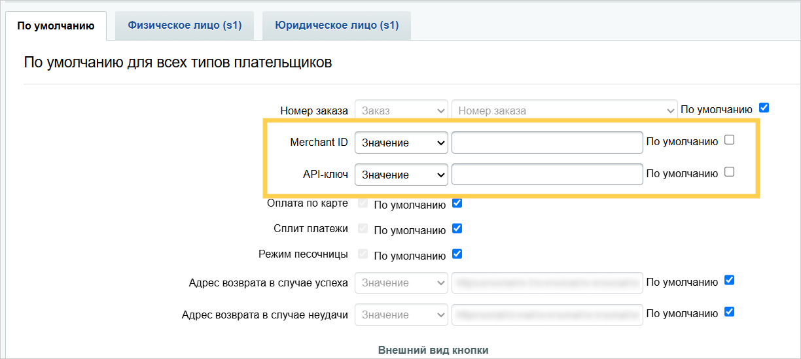This screenshot has height=359, width=801.
Task: Click the API-ключ text field
Action: (546, 175)
